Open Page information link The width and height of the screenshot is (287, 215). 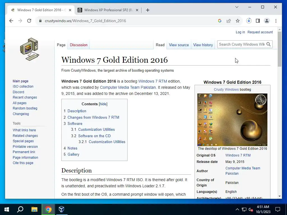click(x=25, y=157)
